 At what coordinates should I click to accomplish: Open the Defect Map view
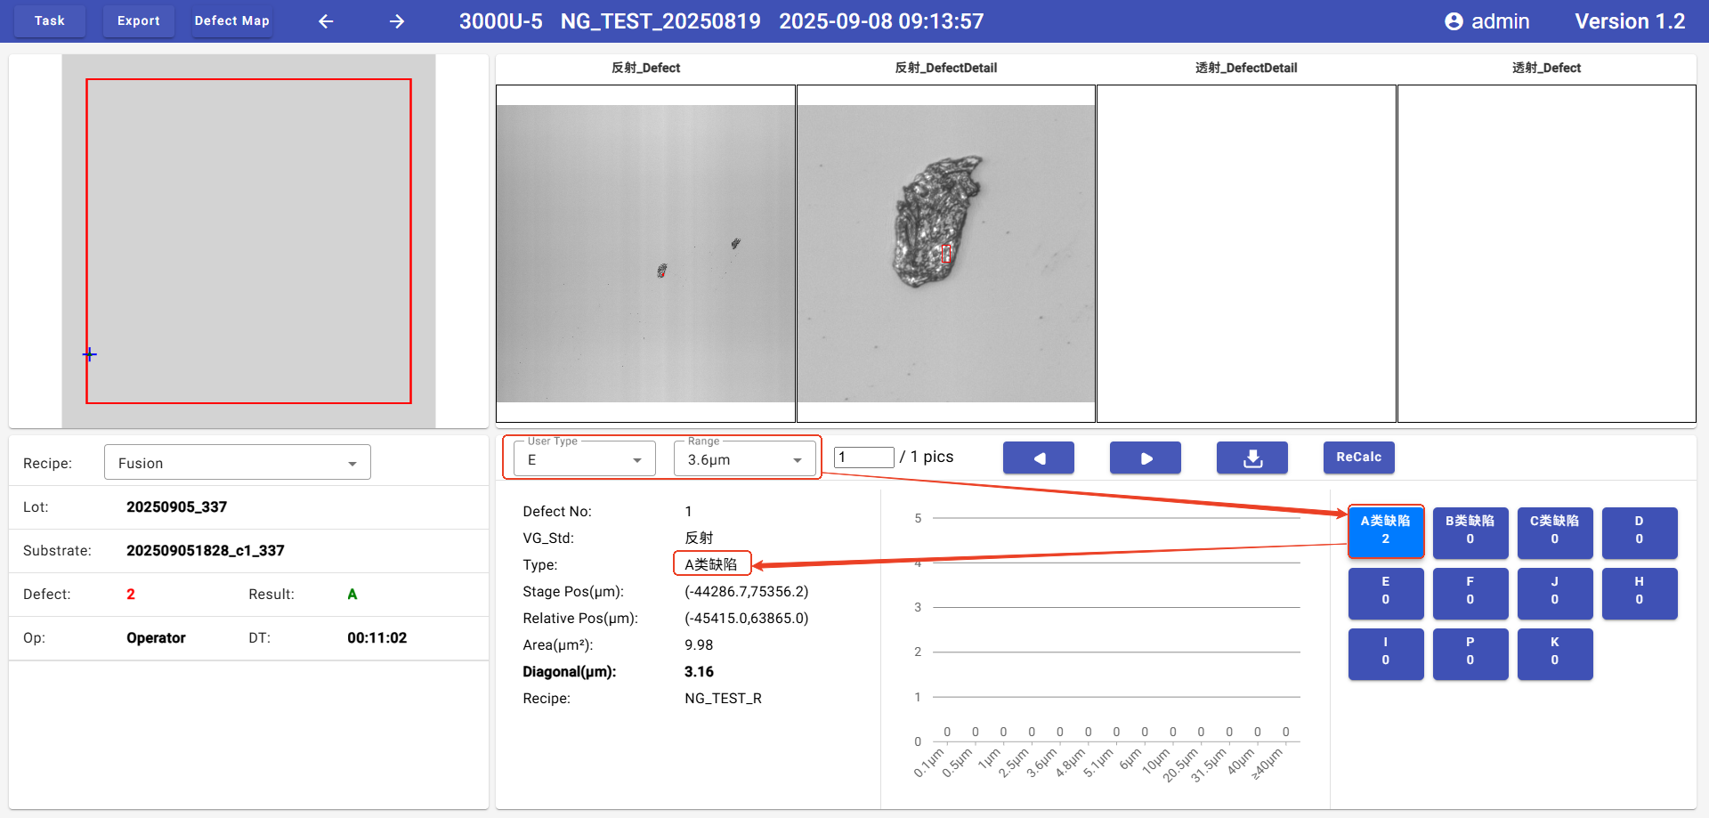231,20
